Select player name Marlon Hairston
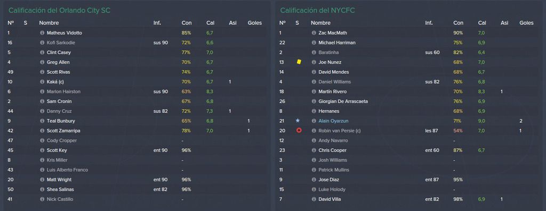Viewport: 546px width, 211px height. point(64,91)
